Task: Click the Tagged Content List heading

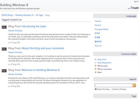Action: click(x=12, y=20)
